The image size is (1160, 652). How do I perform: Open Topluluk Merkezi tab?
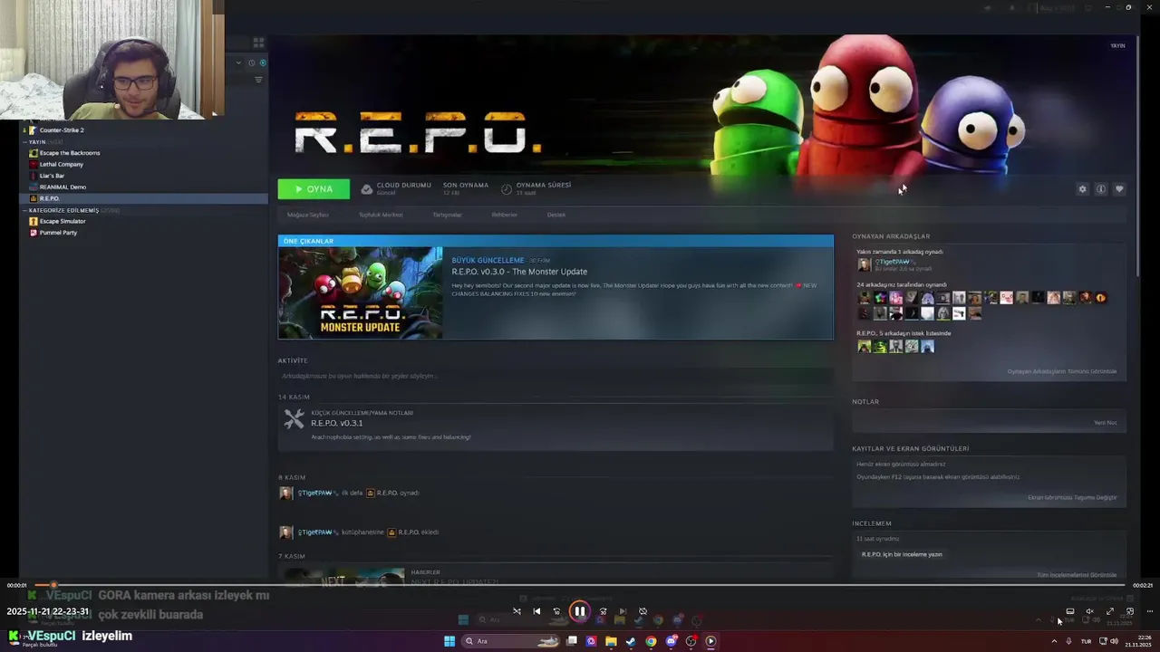[x=381, y=215]
